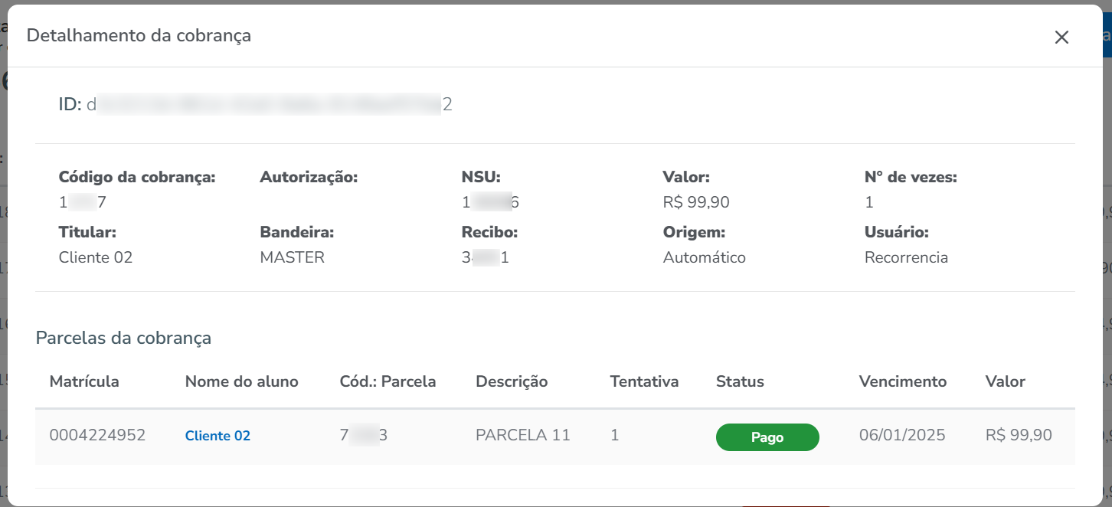Click the Detalhamento da cobrança title
Image resolution: width=1112 pixels, height=507 pixels.
tap(139, 35)
